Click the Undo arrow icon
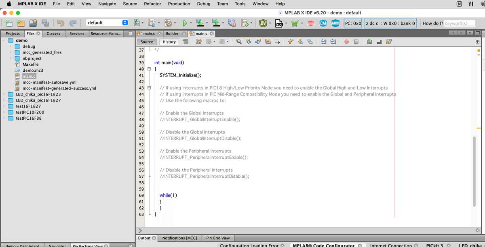This screenshot has height=247, width=485. (61, 23)
